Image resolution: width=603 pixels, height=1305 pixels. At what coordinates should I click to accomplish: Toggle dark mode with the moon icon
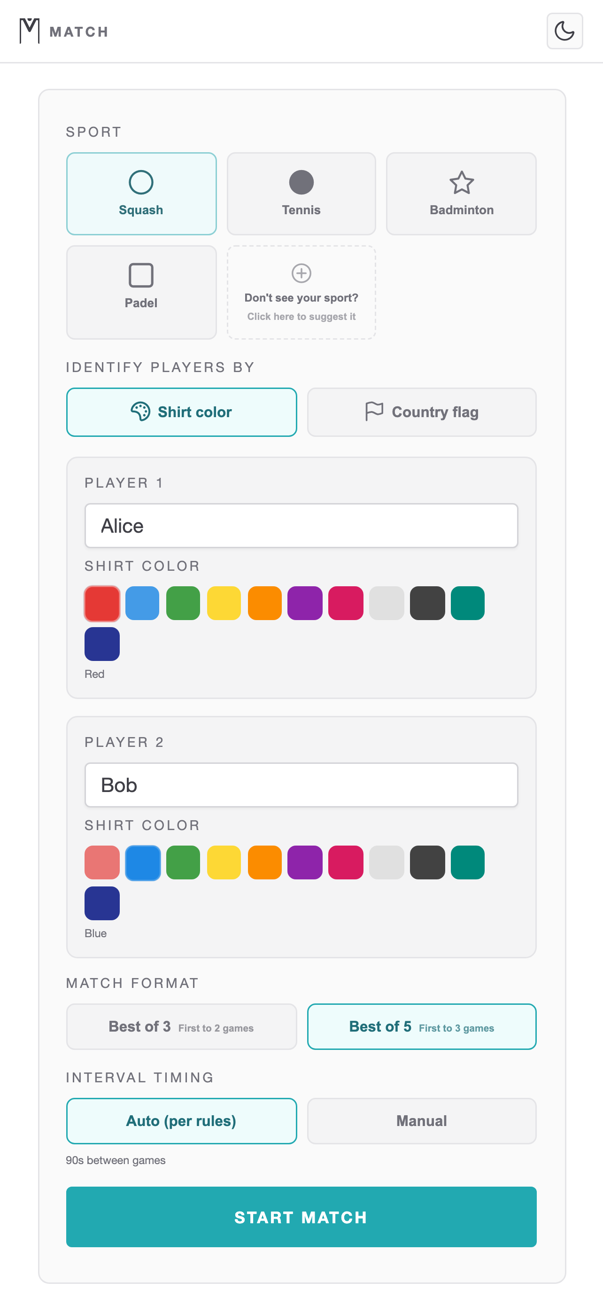pos(564,31)
